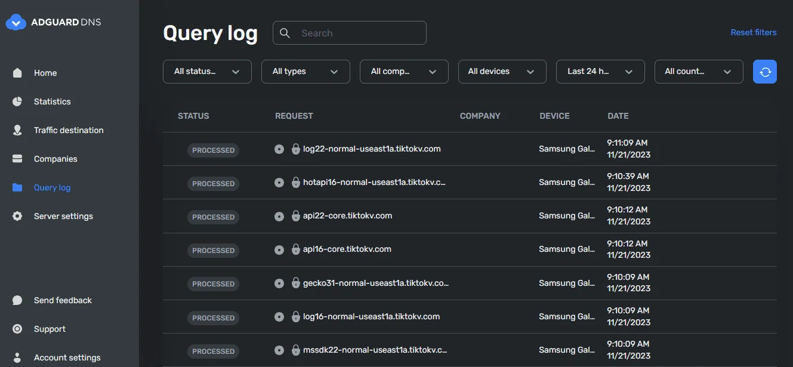Open the Last 24 hours time dropdown

coord(600,72)
